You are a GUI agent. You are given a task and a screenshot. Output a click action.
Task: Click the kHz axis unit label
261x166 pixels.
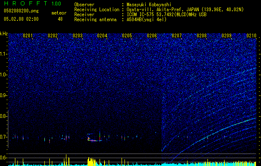coord(4,34)
